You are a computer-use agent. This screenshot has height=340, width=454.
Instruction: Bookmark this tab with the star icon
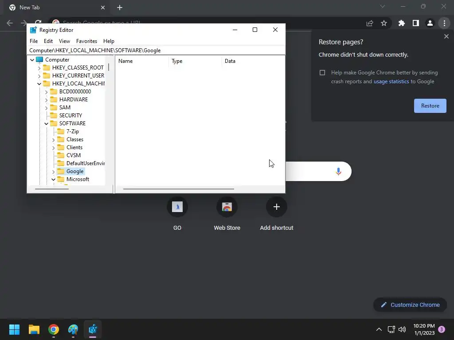point(384,23)
